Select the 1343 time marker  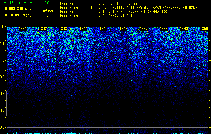[x=63, y=29]
